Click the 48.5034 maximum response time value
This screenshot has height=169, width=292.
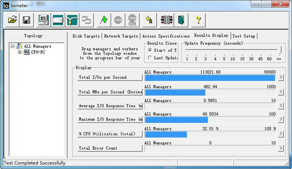coord(210,114)
